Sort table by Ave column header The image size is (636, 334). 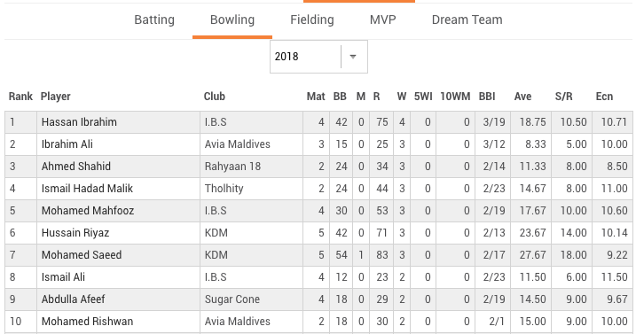(522, 97)
